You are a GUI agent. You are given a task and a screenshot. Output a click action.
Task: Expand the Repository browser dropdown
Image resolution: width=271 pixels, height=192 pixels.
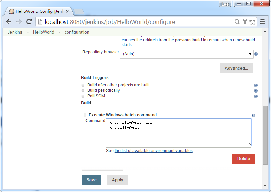coord(187,54)
